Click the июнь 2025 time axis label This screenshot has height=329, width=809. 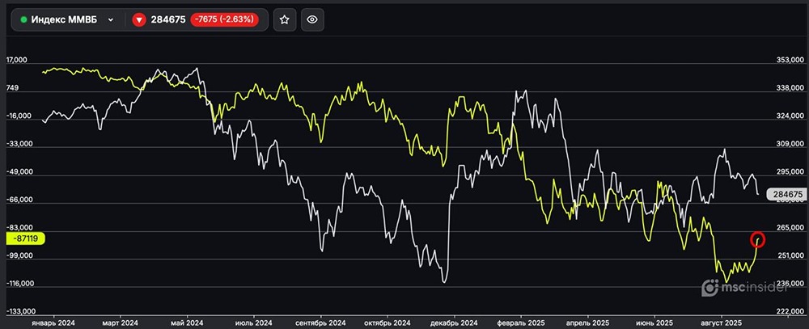coord(654,323)
